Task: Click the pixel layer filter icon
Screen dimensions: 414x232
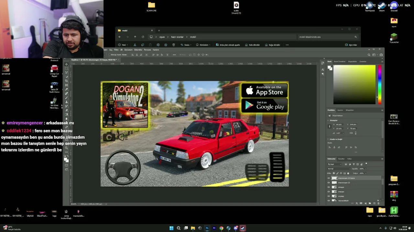Action: [x=346, y=164]
